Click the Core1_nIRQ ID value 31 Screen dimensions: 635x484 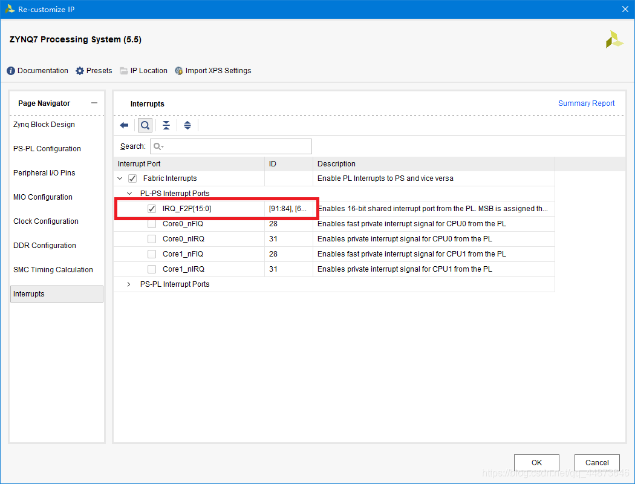[273, 269]
